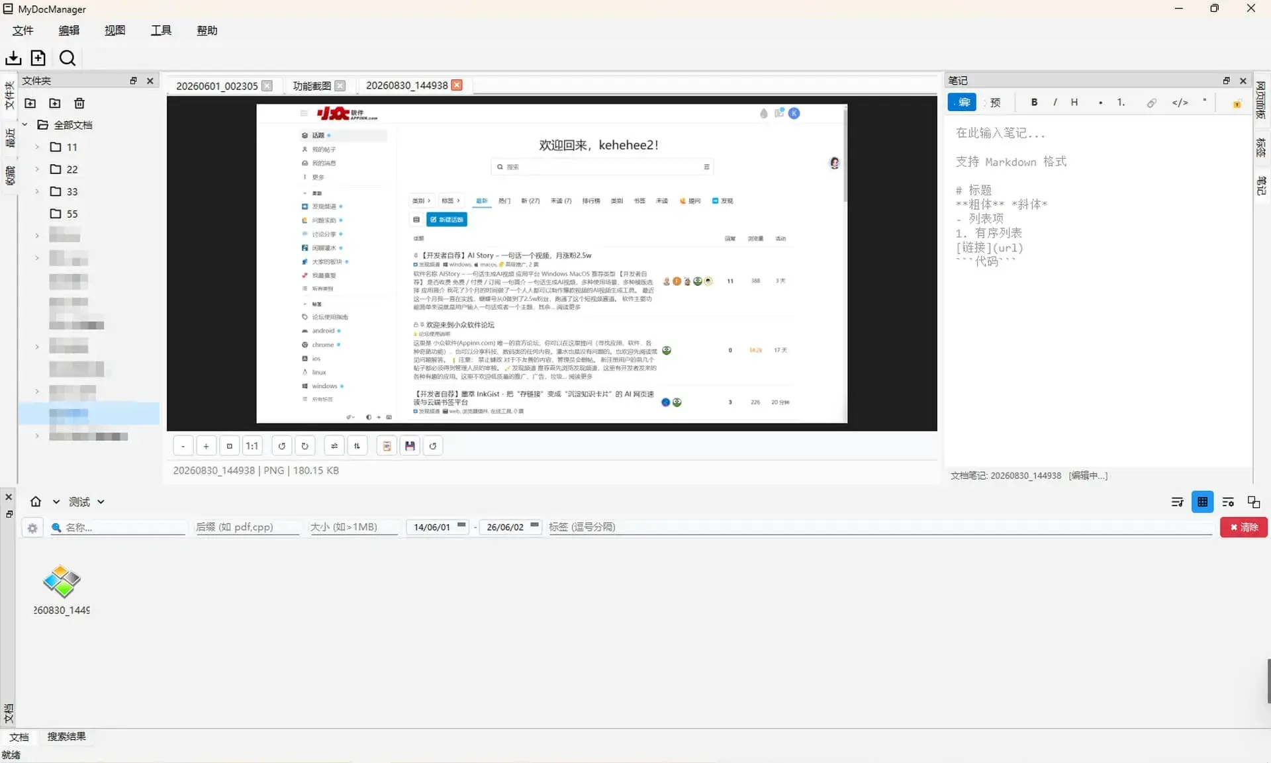The image size is (1271, 763).
Task: Close the 20260830_144938 tab
Action: tap(457, 85)
